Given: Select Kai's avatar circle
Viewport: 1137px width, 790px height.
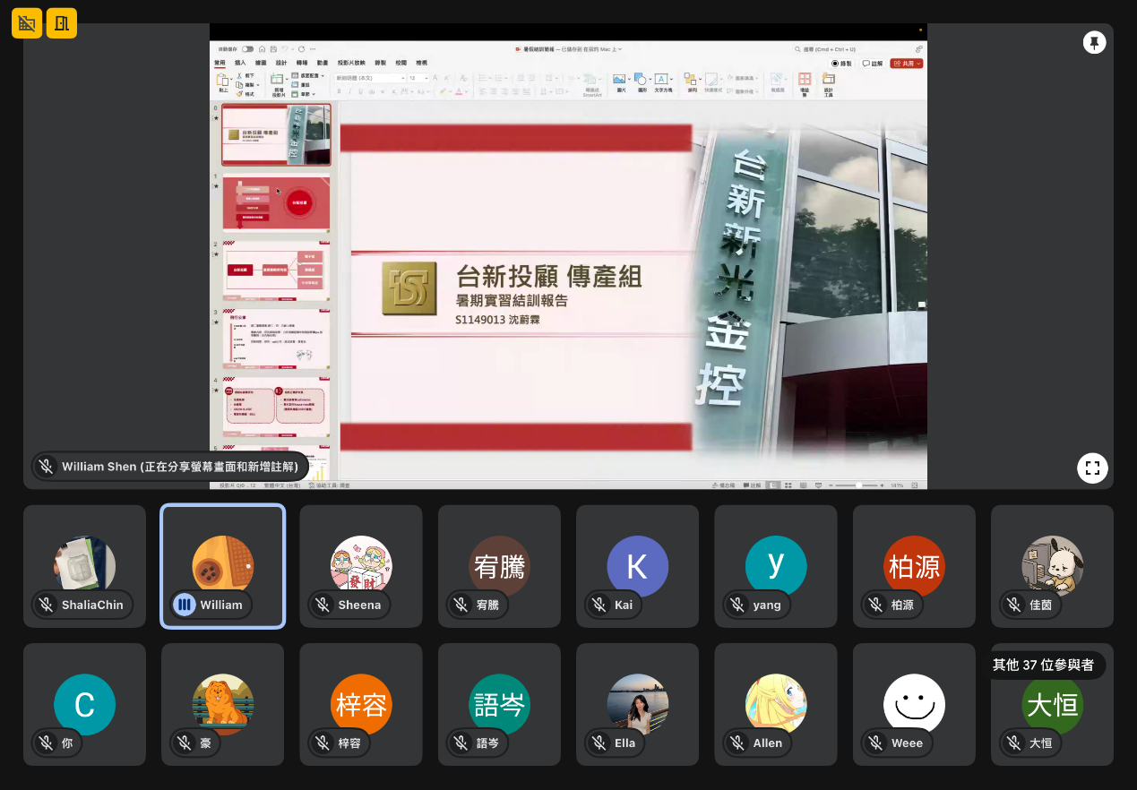Looking at the screenshot, I should pyautogui.click(x=638, y=566).
